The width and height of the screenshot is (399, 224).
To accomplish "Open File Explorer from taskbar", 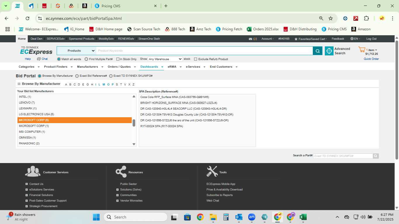I will [x=213, y=217].
